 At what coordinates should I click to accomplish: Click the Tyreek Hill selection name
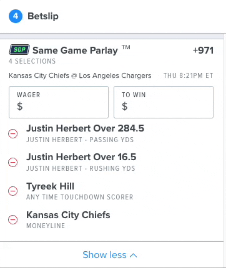point(50,186)
